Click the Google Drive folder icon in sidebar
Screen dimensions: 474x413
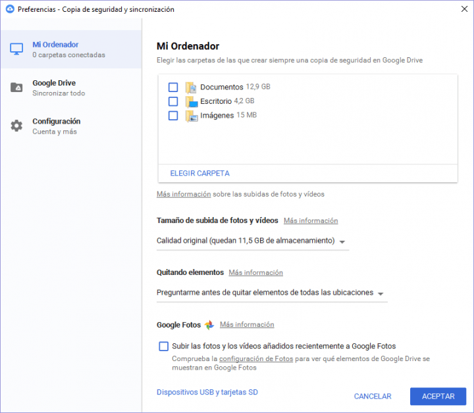click(16, 87)
